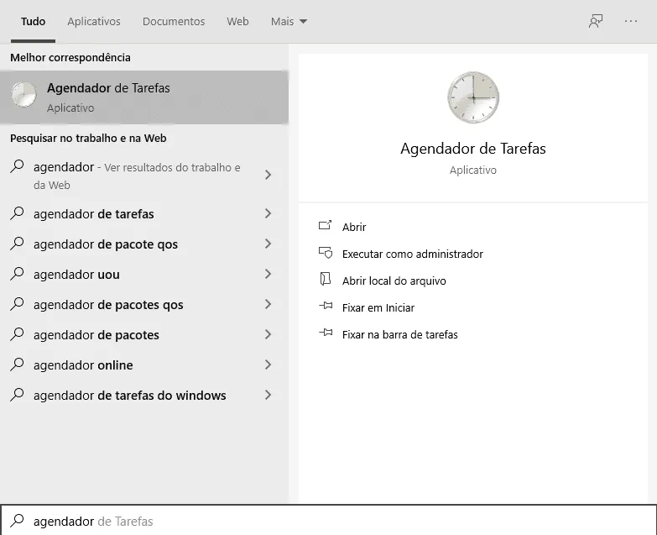657x535 pixels.
Task: Select Abrir in the preview pane
Action: coord(354,227)
